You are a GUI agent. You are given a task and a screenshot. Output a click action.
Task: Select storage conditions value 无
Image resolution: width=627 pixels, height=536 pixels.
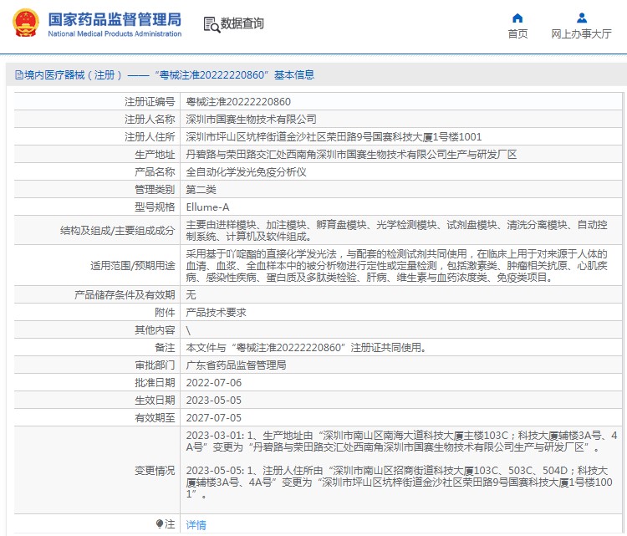click(191, 295)
